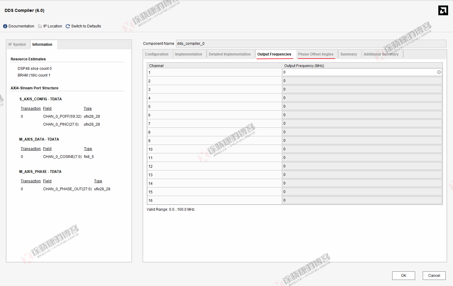This screenshot has height=286, width=453.
Task: Click the IP Location folder icon
Action: pos(40,26)
